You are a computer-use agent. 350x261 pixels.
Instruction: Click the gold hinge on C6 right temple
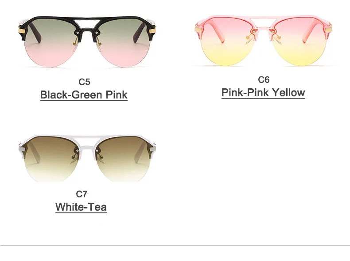click(x=329, y=30)
